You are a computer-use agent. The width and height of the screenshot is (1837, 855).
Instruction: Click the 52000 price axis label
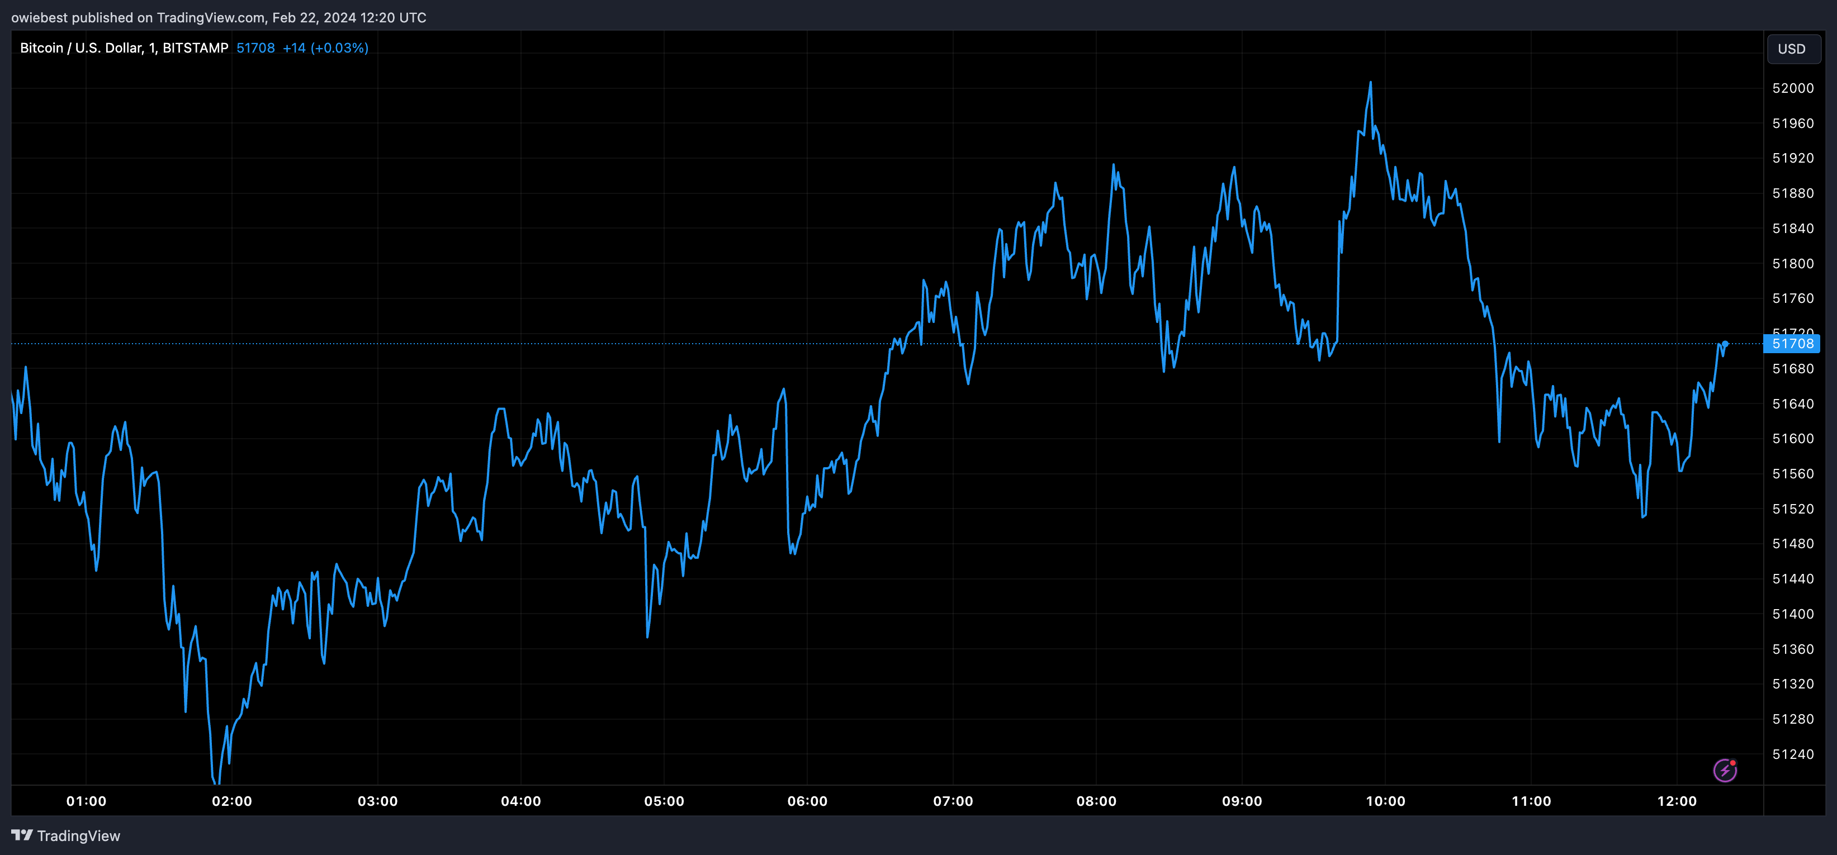tap(1793, 88)
